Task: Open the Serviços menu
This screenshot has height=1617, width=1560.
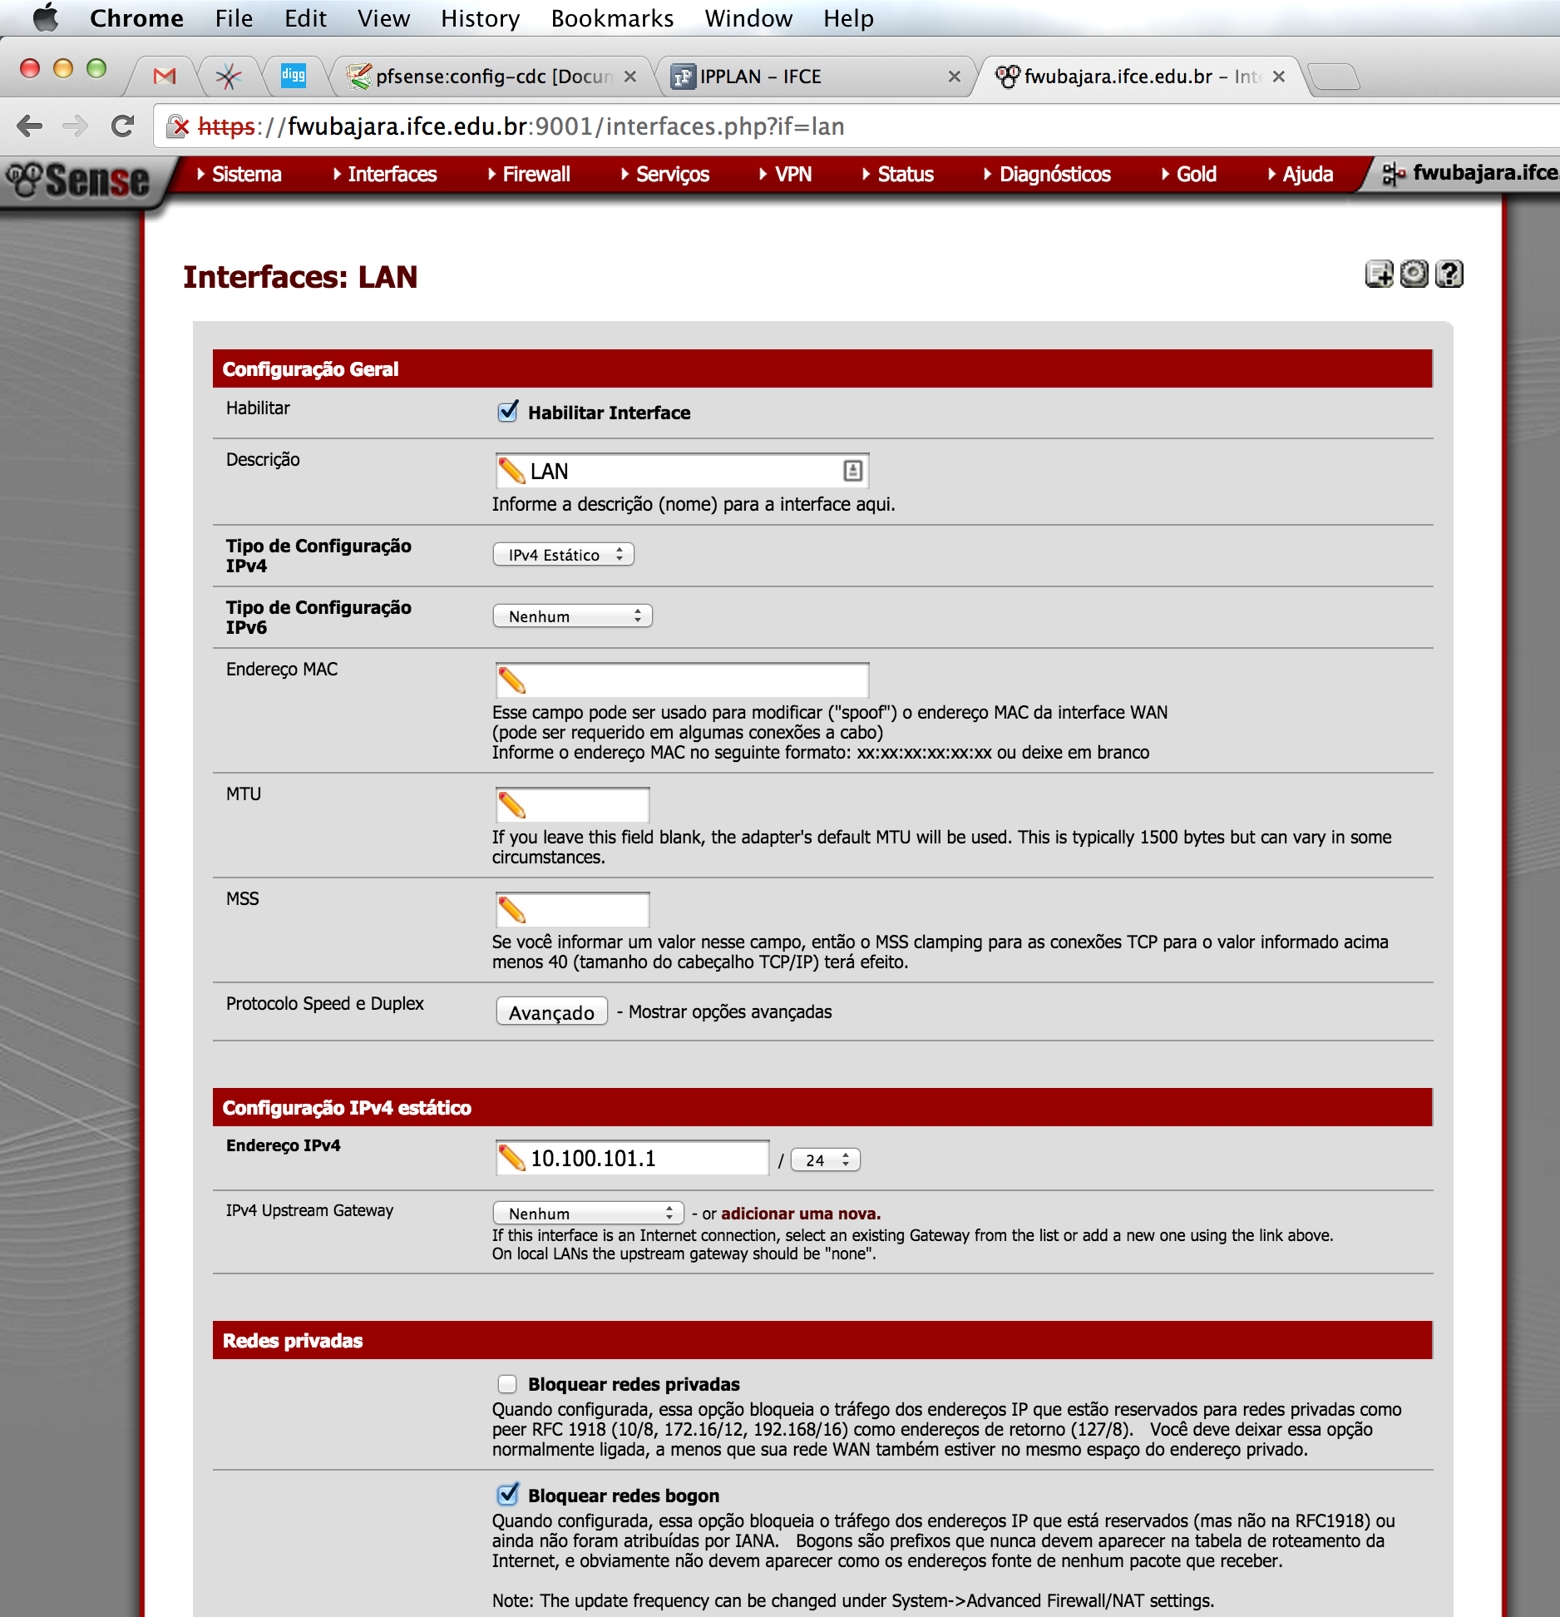Action: tap(664, 174)
